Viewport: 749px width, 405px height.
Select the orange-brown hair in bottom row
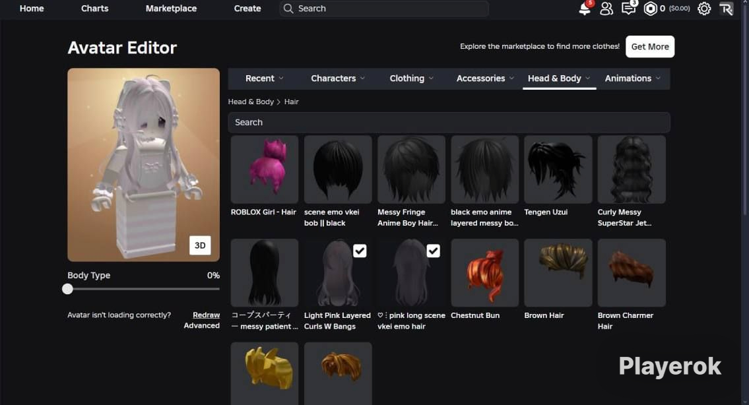[x=338, y=373]
